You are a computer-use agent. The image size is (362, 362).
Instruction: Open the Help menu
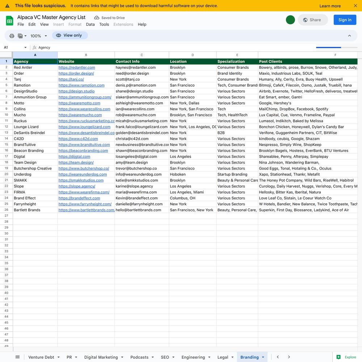point(142,24)
